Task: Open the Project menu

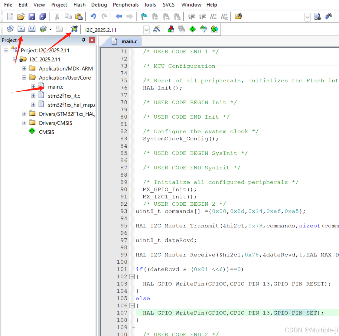Action: pos(59,5)
